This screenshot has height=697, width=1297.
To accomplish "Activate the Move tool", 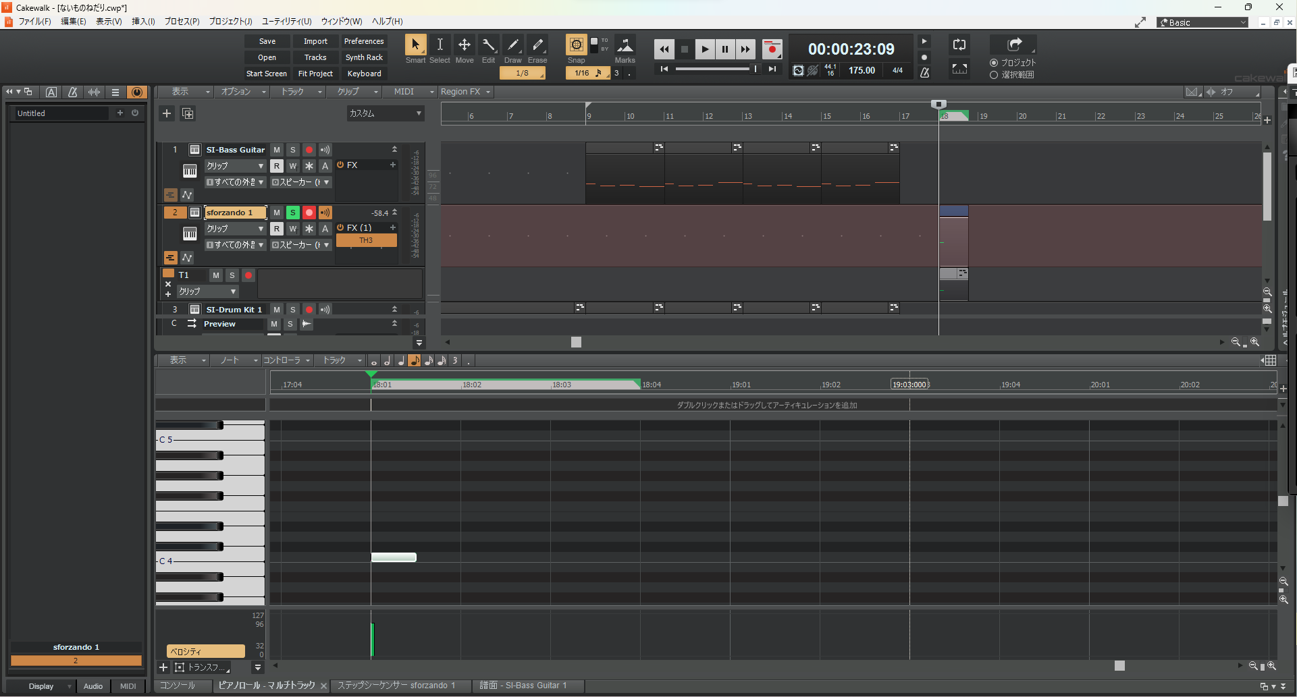I will pyautogui.click(x=465, y=45).
